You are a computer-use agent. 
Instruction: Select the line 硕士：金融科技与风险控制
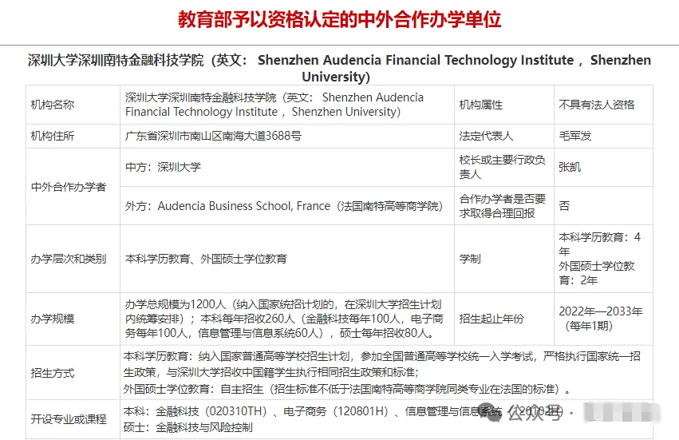[x=188, y=427]
